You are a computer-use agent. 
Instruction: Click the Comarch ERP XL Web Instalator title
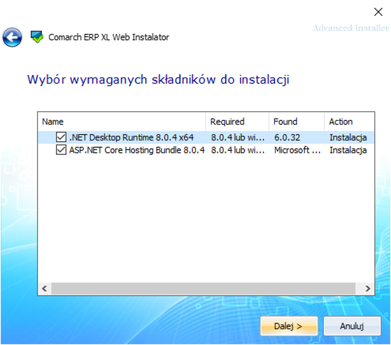109,37
